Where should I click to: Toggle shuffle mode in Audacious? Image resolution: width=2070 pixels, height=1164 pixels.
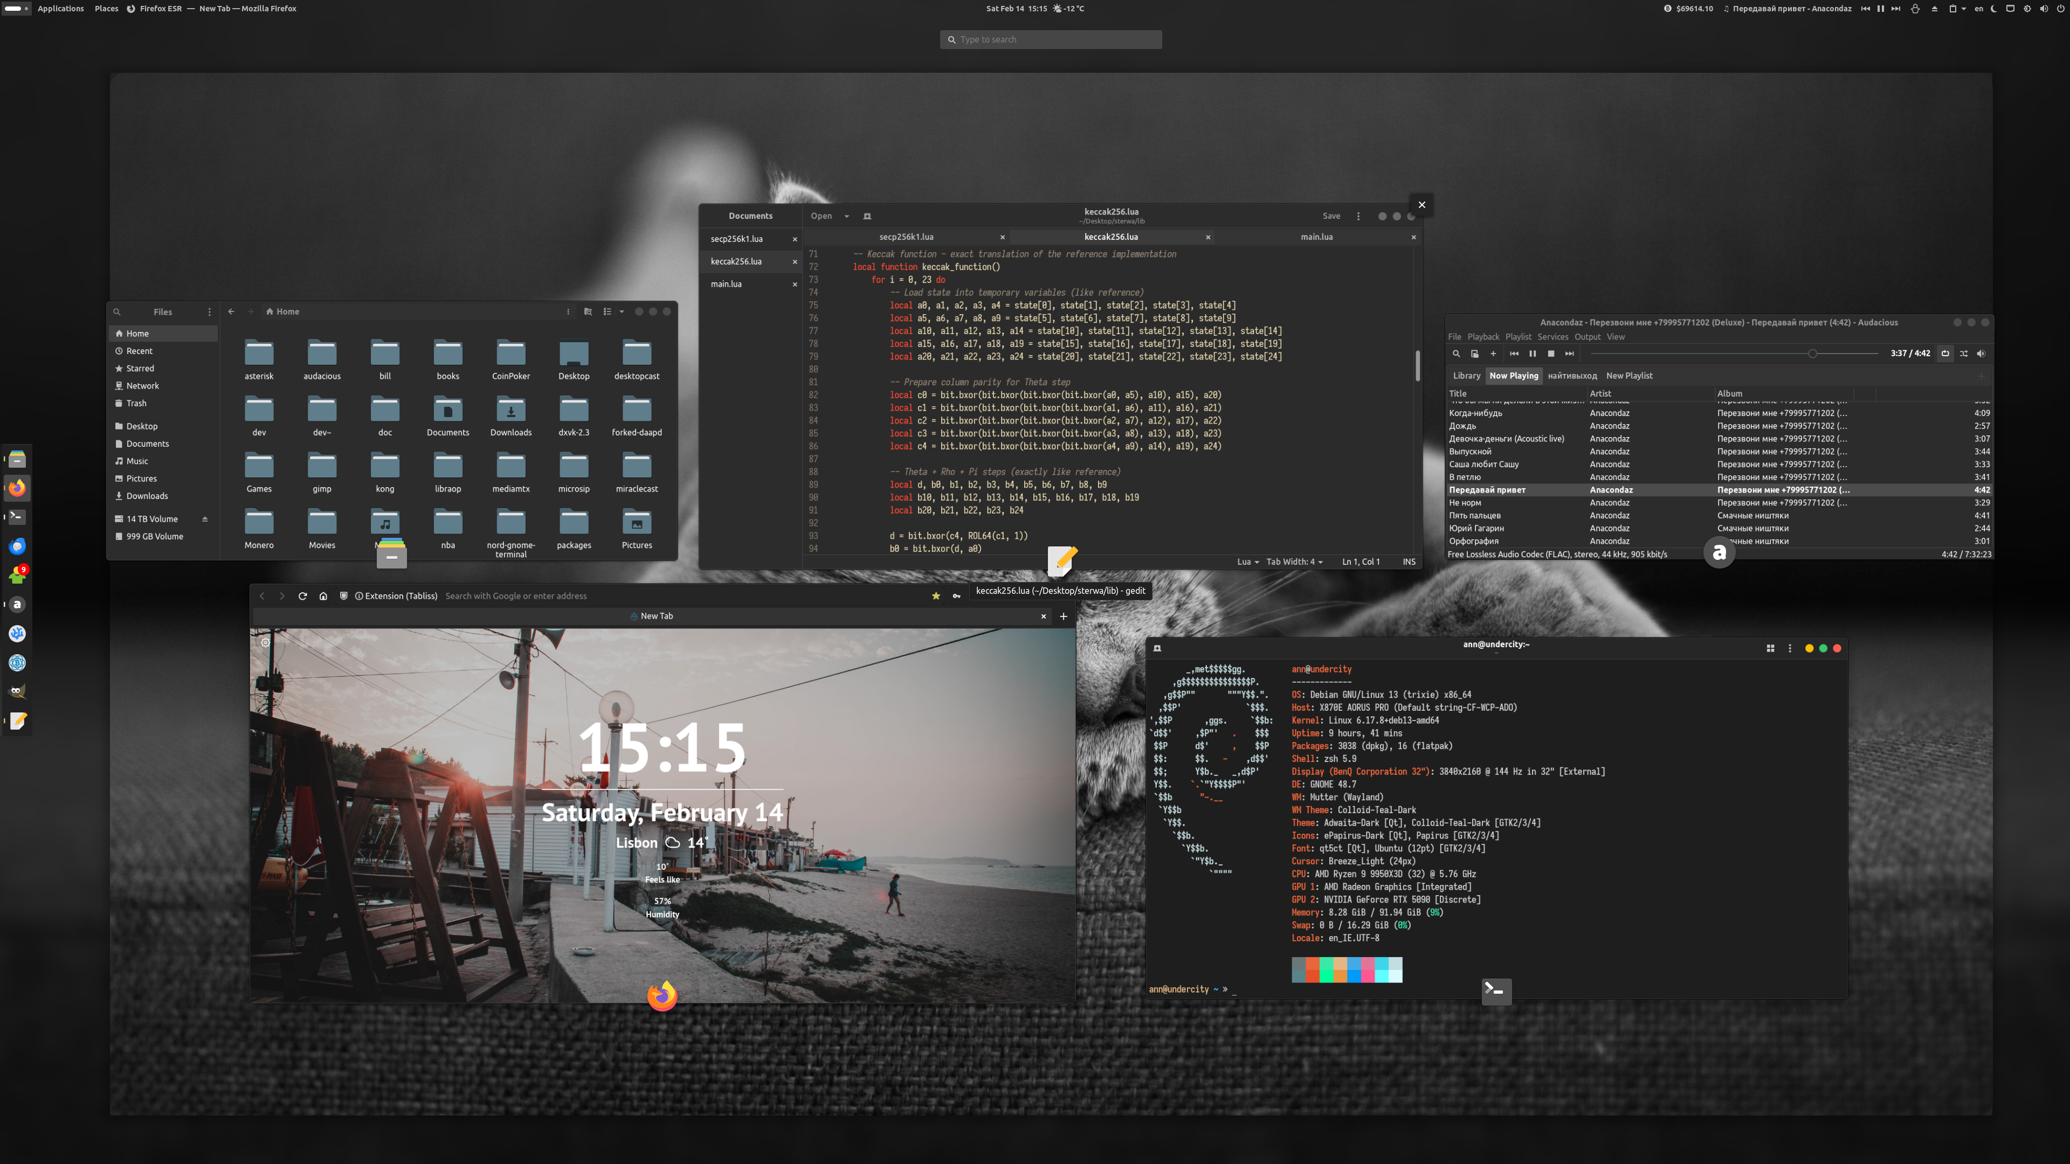[x=1963, y=354]
